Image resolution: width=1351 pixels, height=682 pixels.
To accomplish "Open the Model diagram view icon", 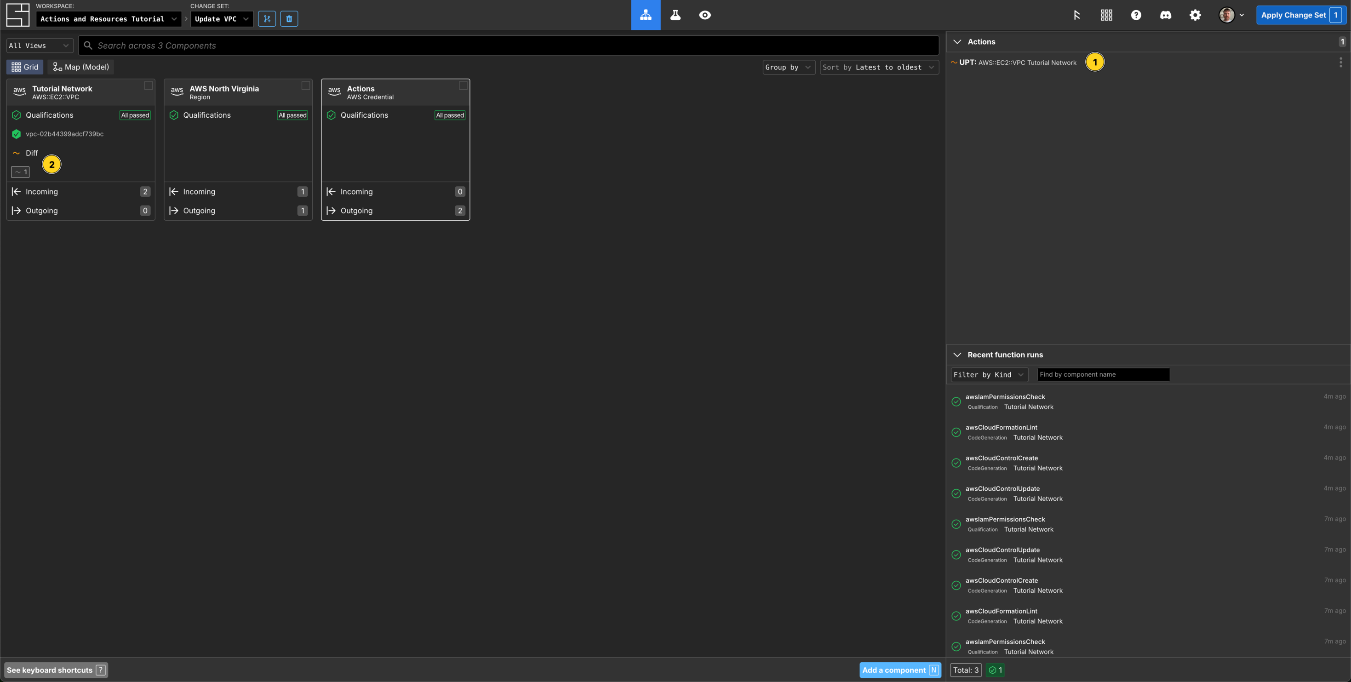I will click(646, 15).
